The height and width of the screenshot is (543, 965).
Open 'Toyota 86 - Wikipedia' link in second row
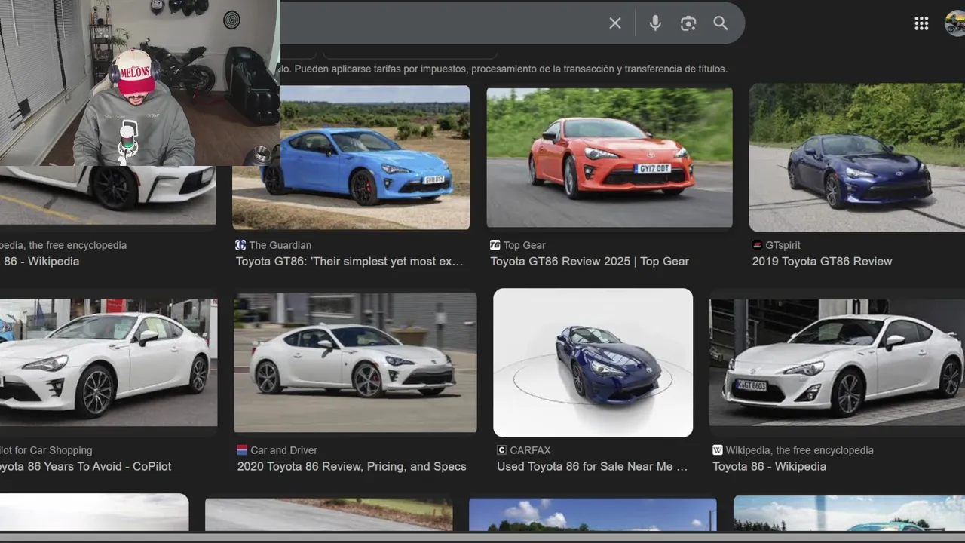coord(769,467)
